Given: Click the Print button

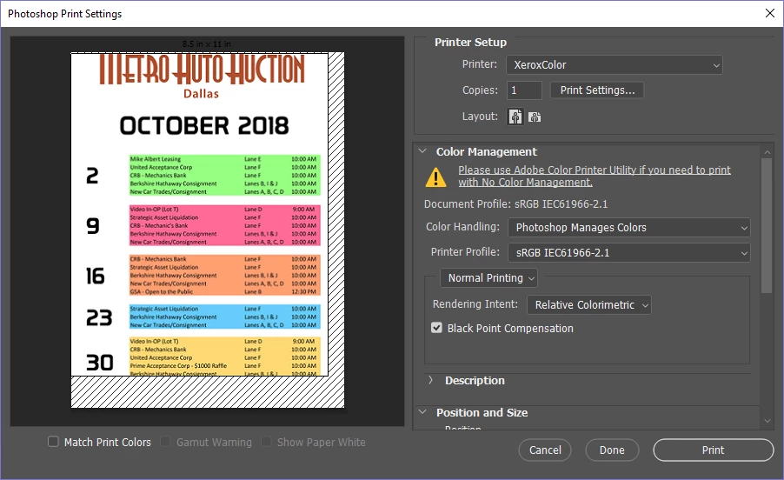Looking at the screenshot, I should [713, 450].
